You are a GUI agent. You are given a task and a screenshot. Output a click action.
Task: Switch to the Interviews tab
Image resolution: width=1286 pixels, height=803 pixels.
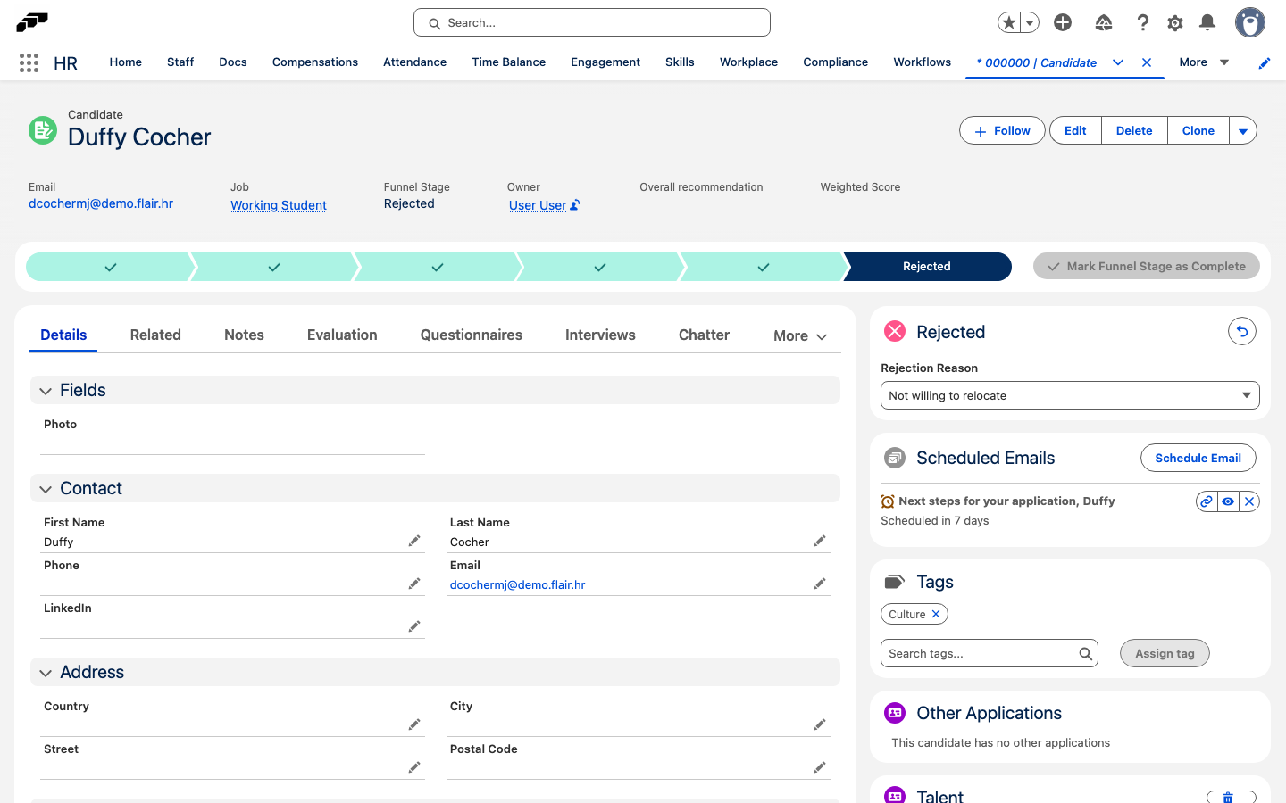coord(600,335)
